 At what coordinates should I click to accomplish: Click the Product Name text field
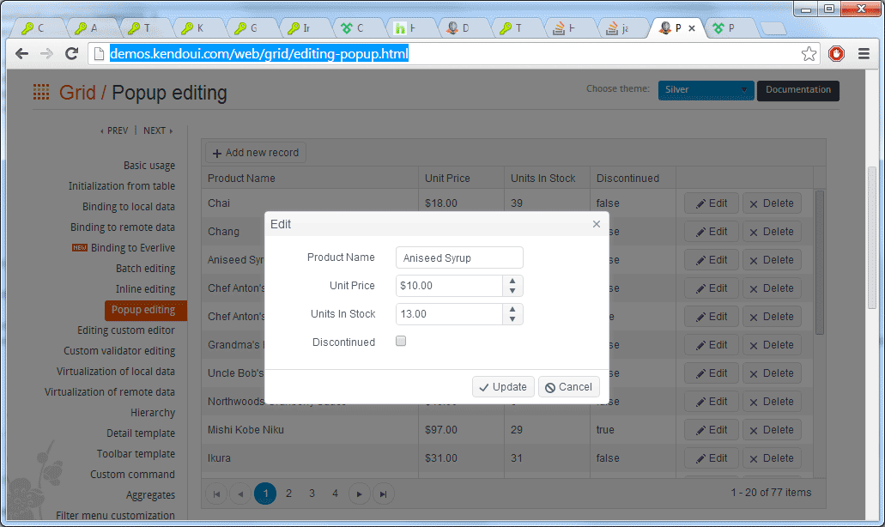pos(459,257)
